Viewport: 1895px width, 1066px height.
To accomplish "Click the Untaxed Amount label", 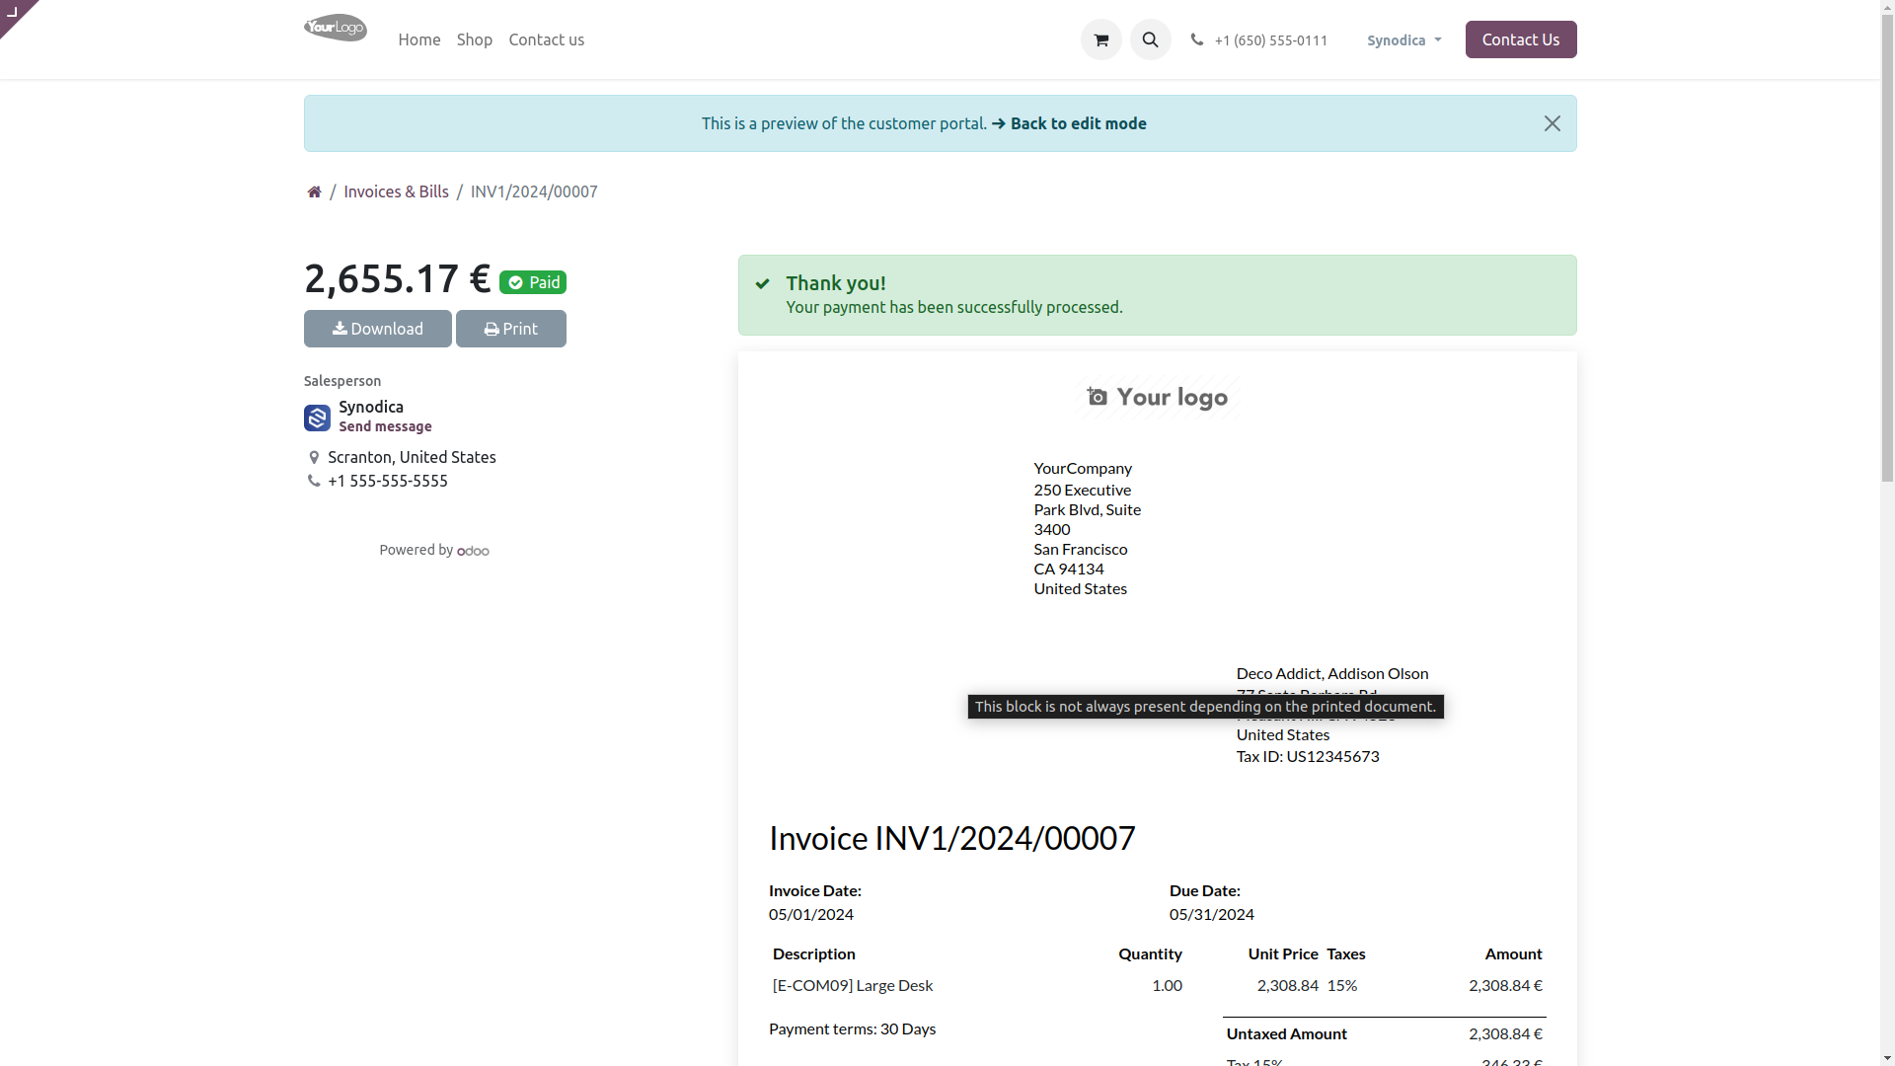I will point(1286,1033).
